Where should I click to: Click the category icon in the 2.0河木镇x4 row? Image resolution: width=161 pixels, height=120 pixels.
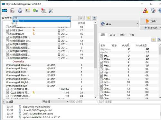coord(59,30)
